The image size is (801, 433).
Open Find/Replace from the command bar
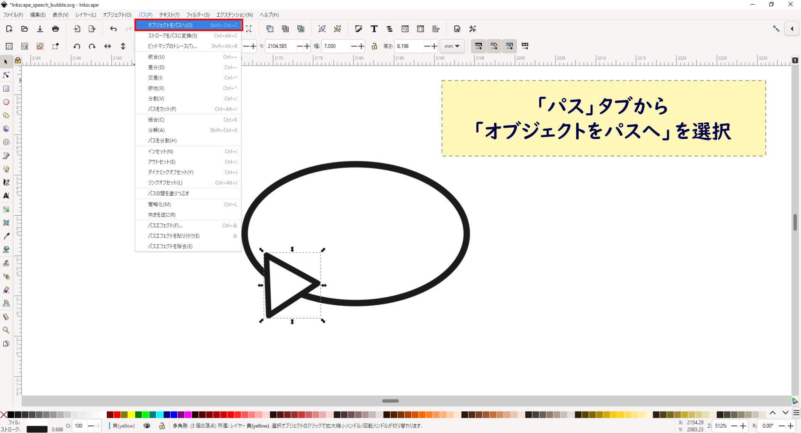[457, 29]
